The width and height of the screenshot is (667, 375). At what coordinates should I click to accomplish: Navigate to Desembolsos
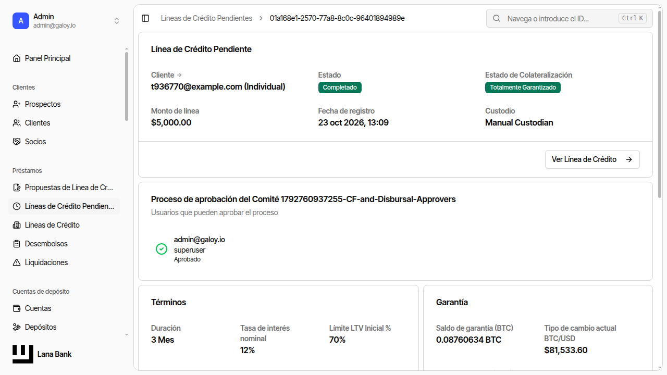(x=65, y=244)
